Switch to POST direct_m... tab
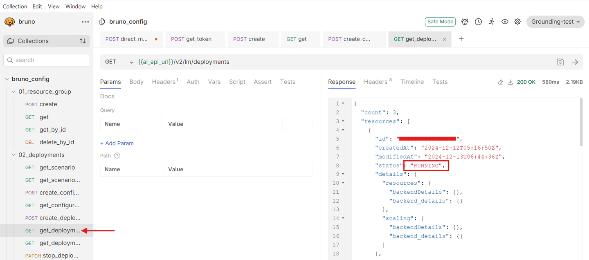 point(132,39)
